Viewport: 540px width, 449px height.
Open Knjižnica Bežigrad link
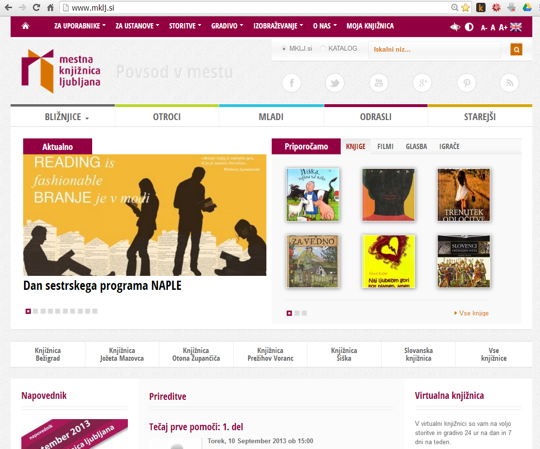pyautogui.click(x=48, y=354)
